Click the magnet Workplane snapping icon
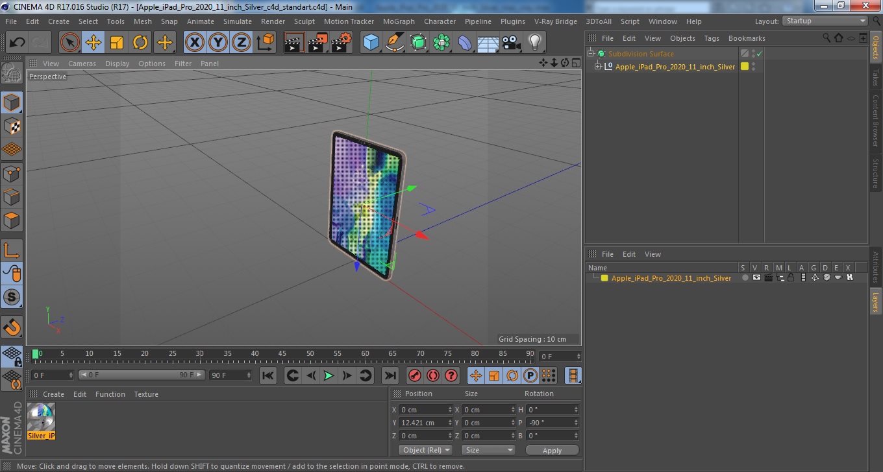This screenshot has width=883, height=472. pos(12,327)
